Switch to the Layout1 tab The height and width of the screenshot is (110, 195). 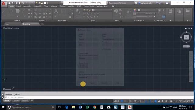(16, 101)
